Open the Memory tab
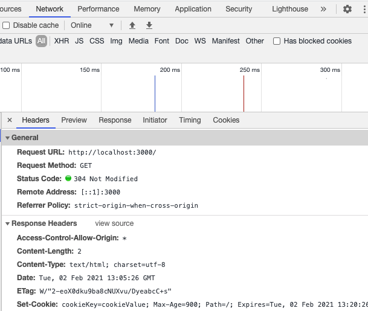 147,9
